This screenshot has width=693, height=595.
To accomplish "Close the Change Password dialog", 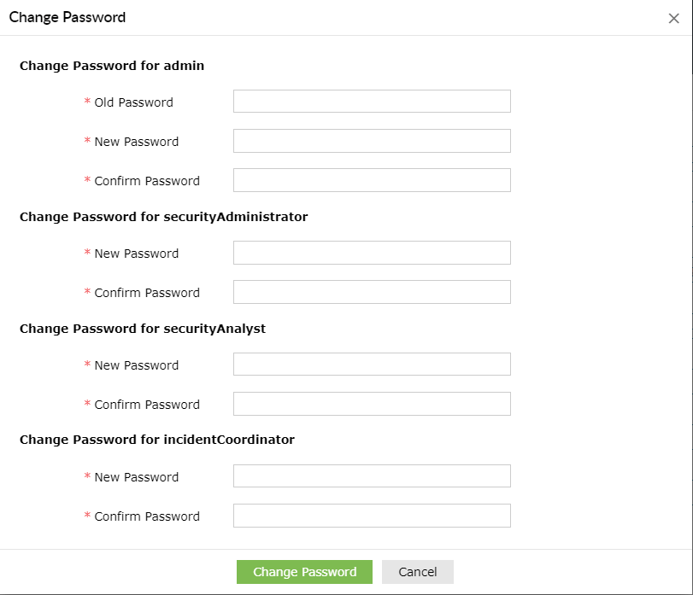I will coord(673,18).
